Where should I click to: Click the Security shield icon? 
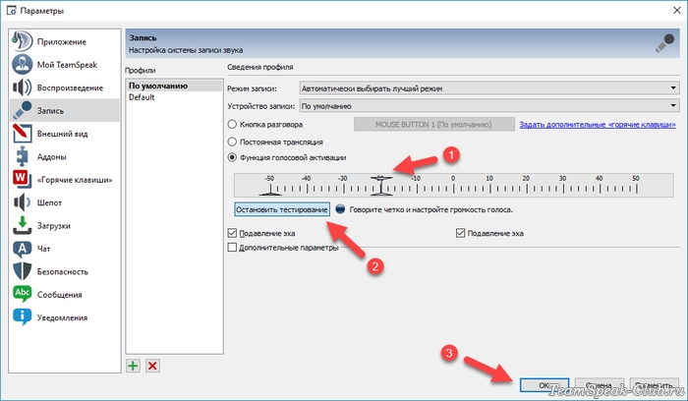[22, 271]
